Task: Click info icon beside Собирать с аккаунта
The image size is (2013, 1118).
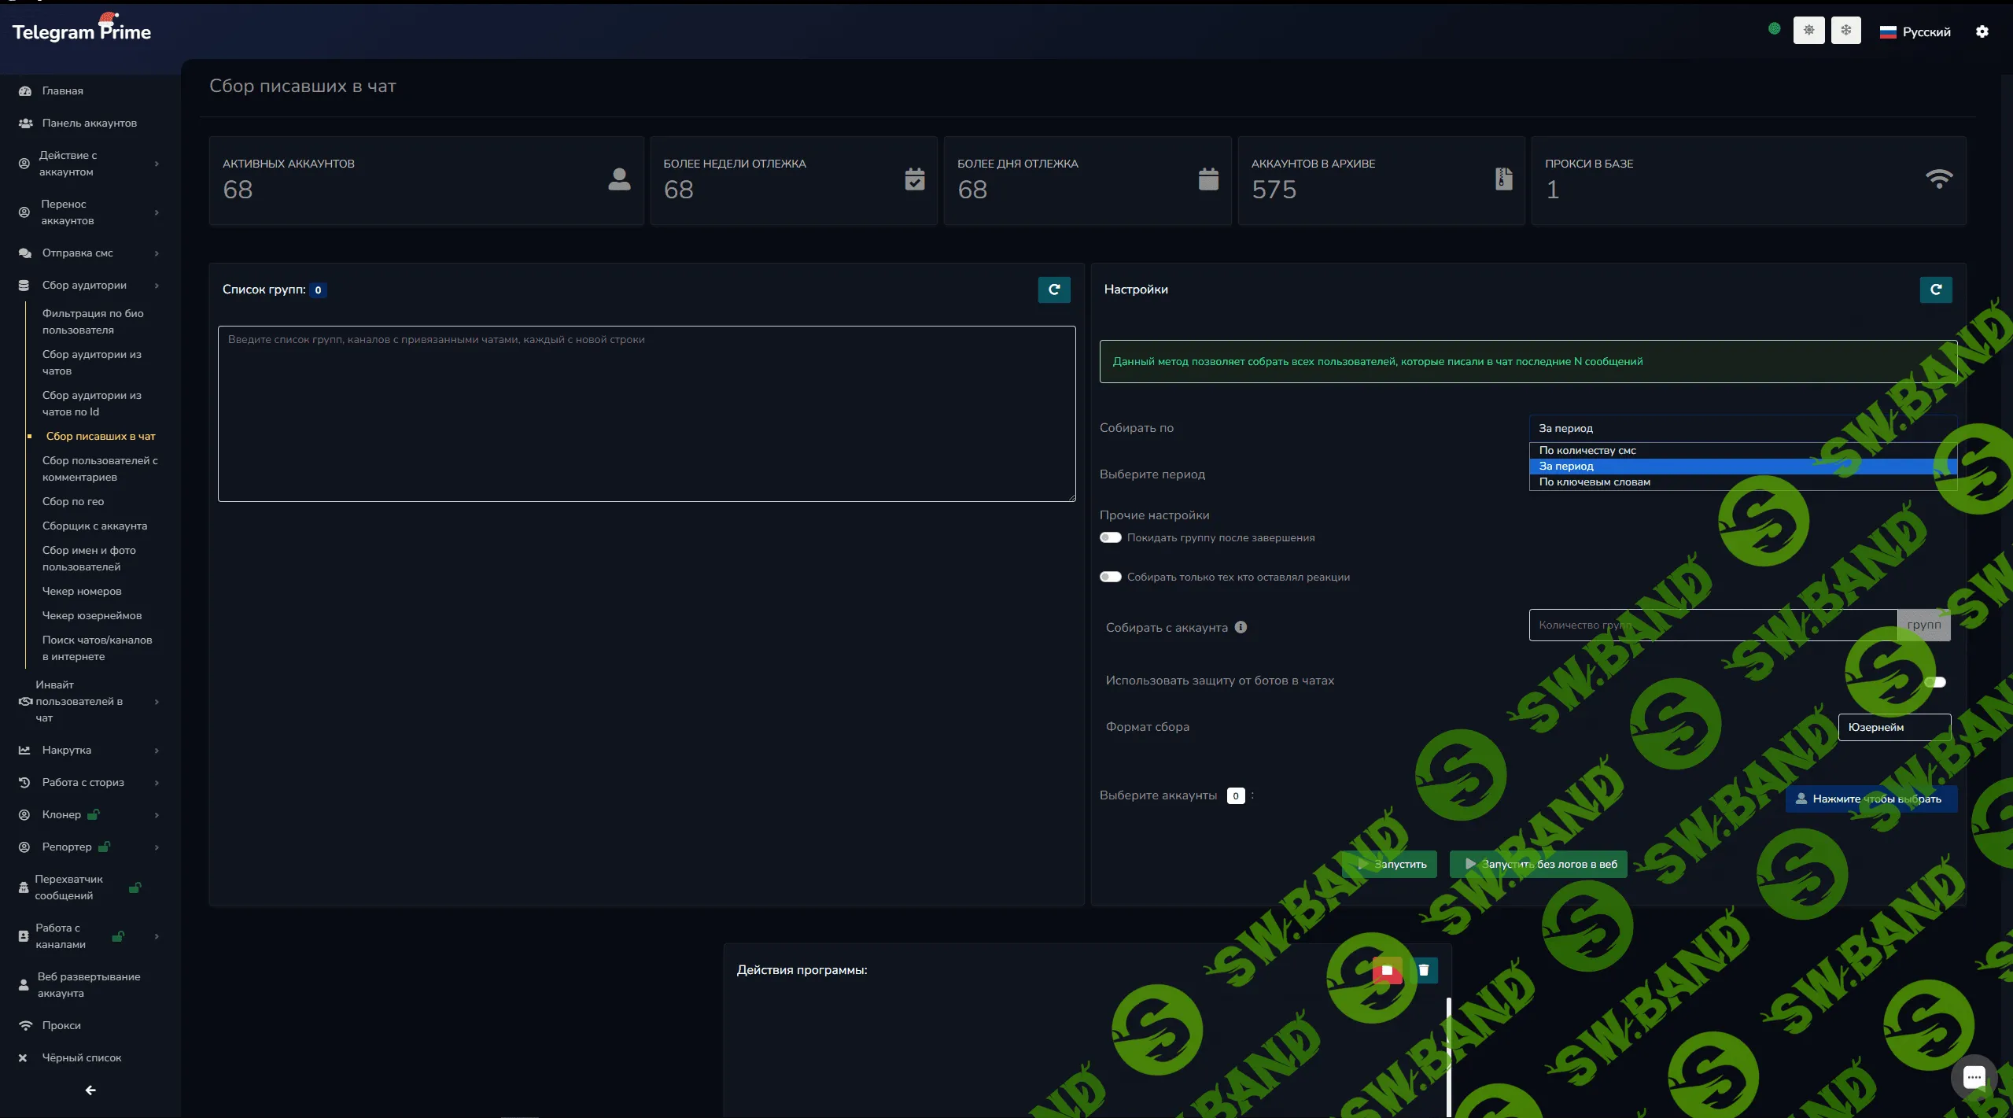Action: click(1241, 627)
